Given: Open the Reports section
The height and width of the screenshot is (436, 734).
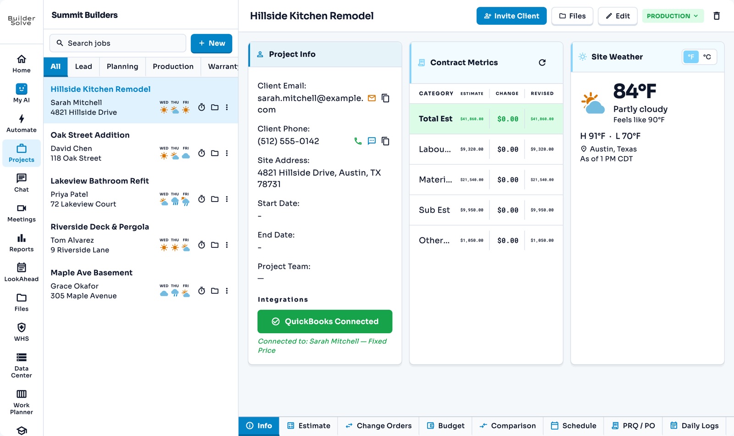Looking at the screenshot, I should pyautogui.click(x=22, y=242).
